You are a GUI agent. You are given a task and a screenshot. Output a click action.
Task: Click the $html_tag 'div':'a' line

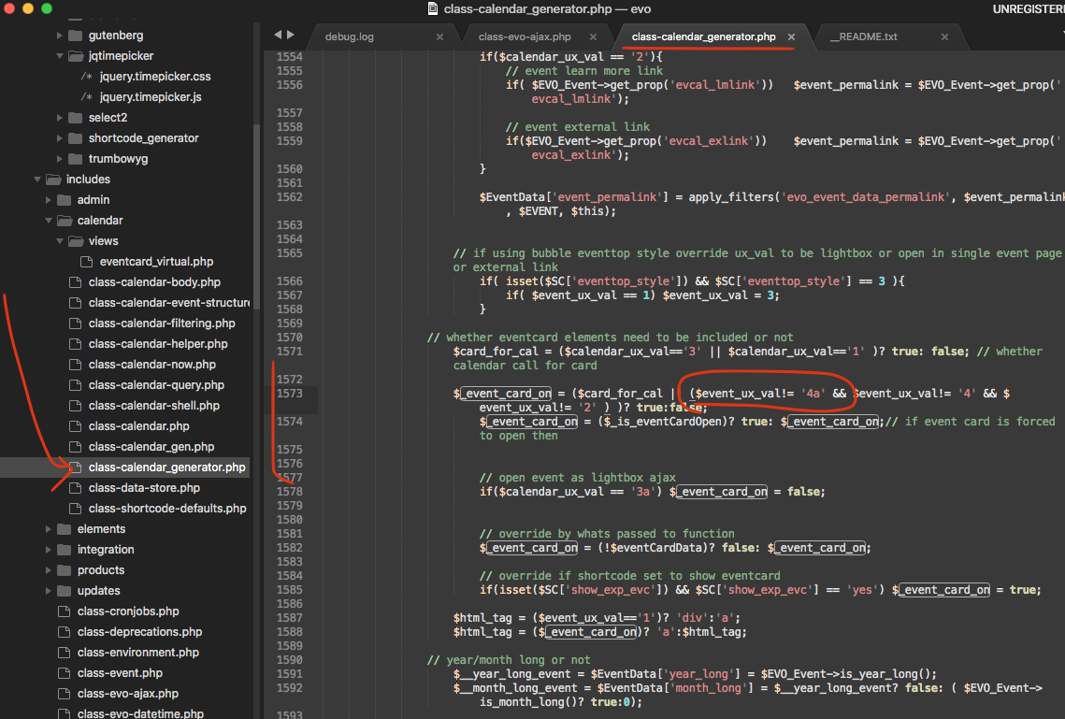click(597, 618)
